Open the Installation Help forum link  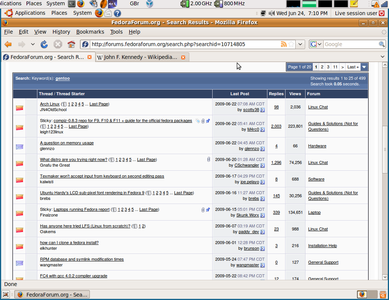[322, 246]
